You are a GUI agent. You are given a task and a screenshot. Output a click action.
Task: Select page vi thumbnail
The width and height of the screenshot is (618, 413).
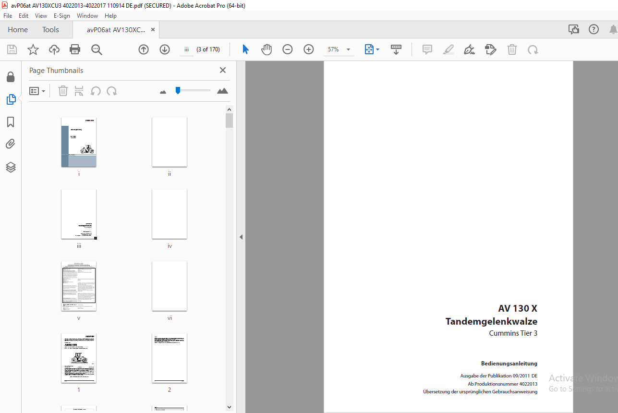(x=170, y=286)
